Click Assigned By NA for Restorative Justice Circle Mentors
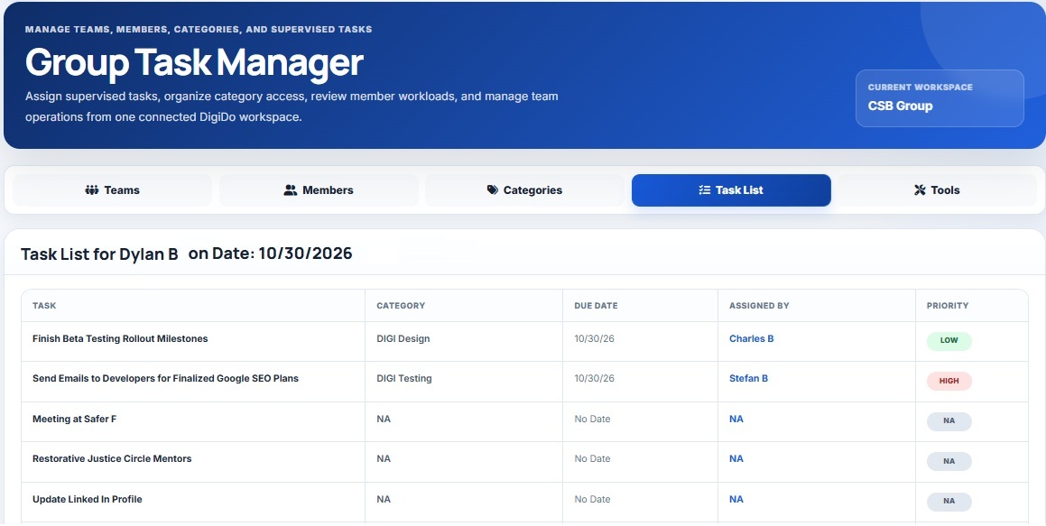Image resolution: width=1046 pixels, height=526 pixels. (736, 458)
